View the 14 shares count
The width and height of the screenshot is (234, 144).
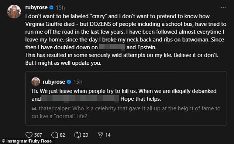click(108, 135)
